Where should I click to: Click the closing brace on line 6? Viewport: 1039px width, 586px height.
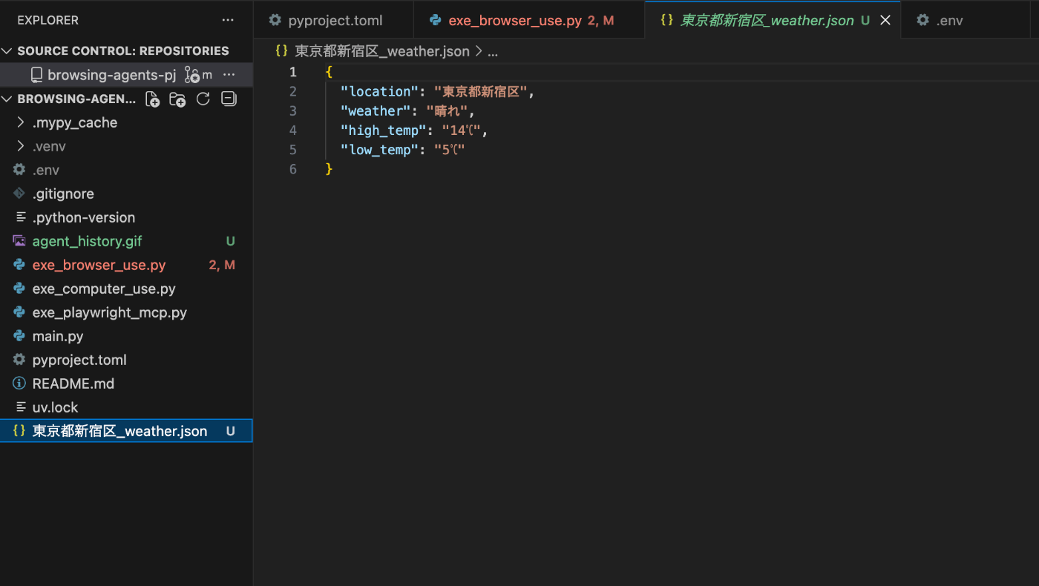click(329, 168)
